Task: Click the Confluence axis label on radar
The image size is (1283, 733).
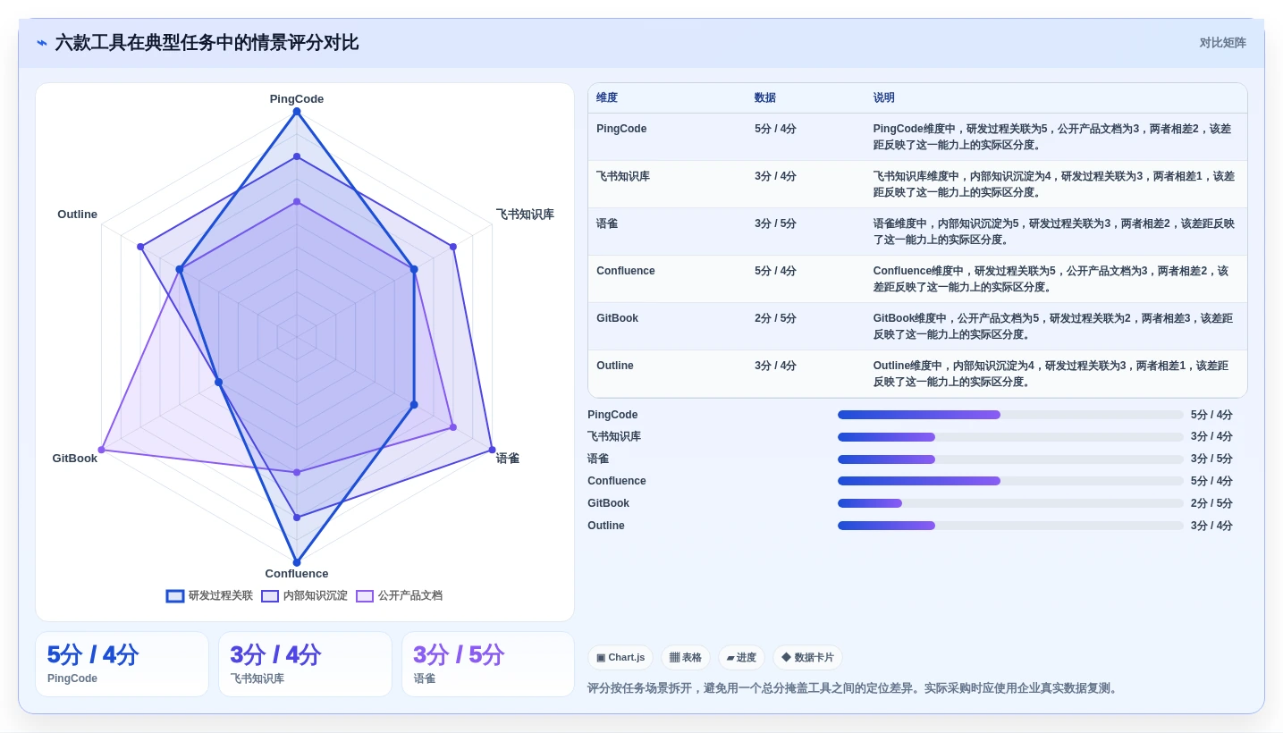Action: (297, 574)
